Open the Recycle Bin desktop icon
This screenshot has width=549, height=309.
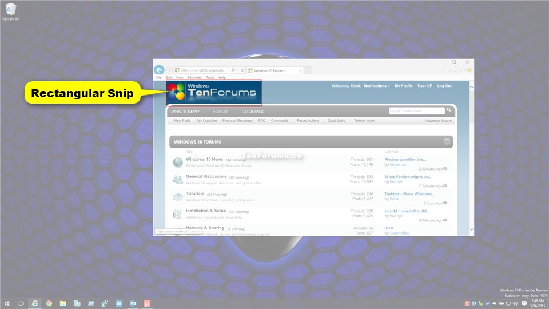[11, 11]
